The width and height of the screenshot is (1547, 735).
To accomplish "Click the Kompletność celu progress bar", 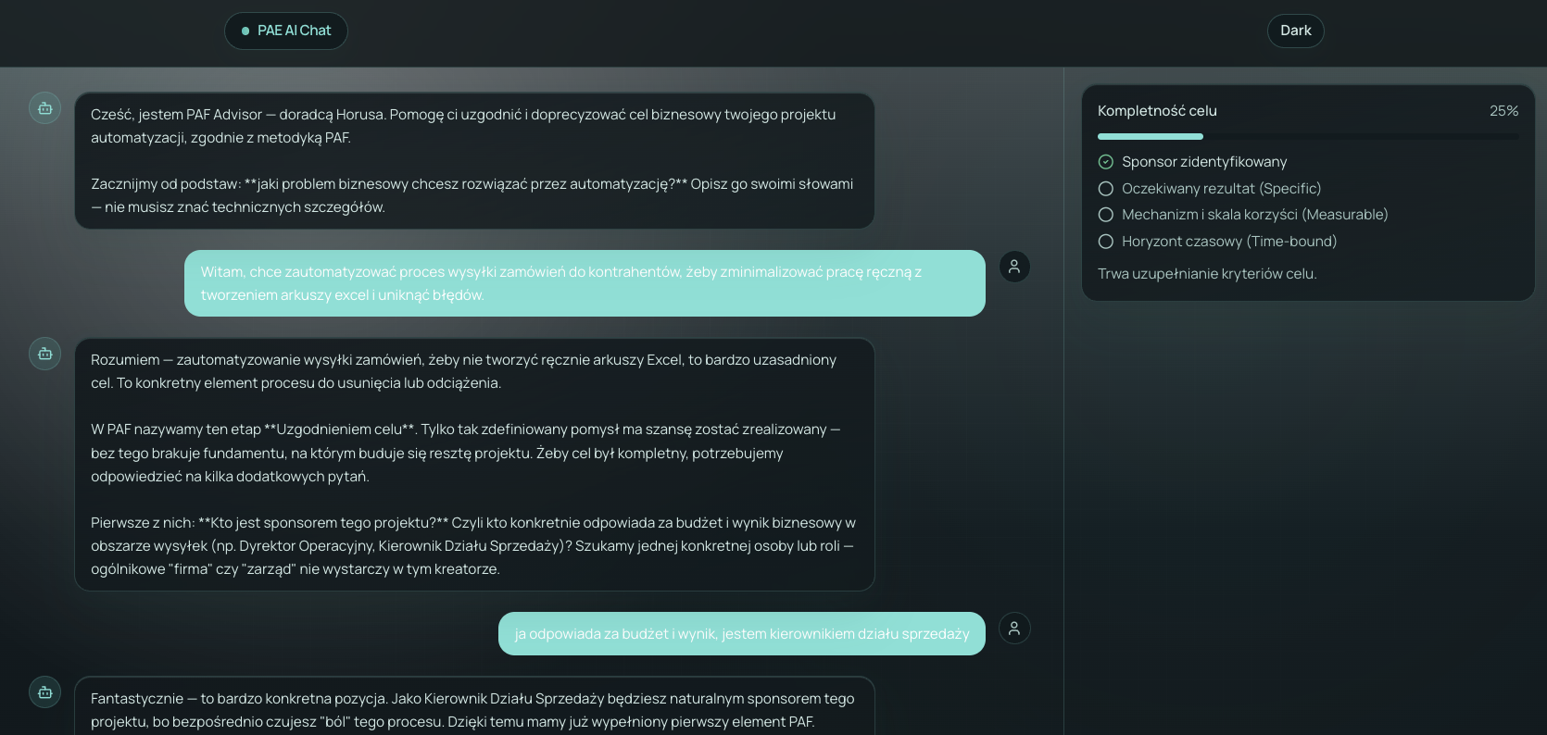I will pyautogui.click(x=1308, y=137).
